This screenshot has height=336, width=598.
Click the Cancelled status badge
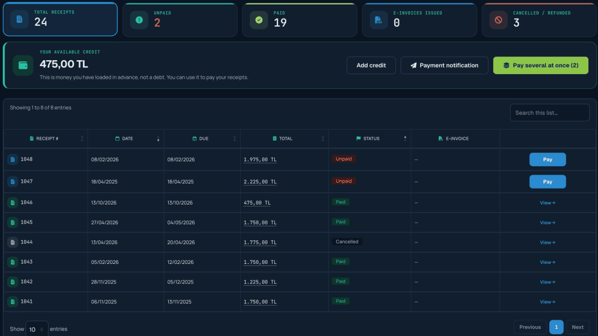coord(347,242)
